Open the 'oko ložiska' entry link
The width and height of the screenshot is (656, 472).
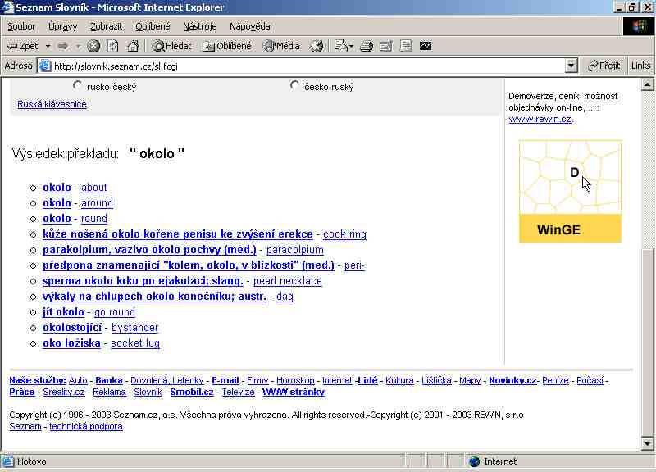coord(71,343)
